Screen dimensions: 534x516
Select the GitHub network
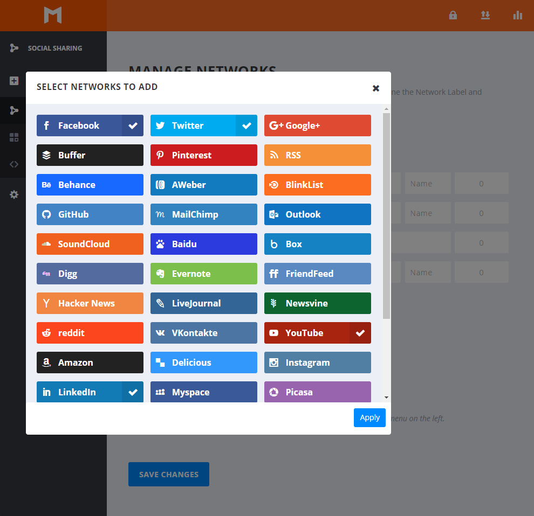[90, 214]
